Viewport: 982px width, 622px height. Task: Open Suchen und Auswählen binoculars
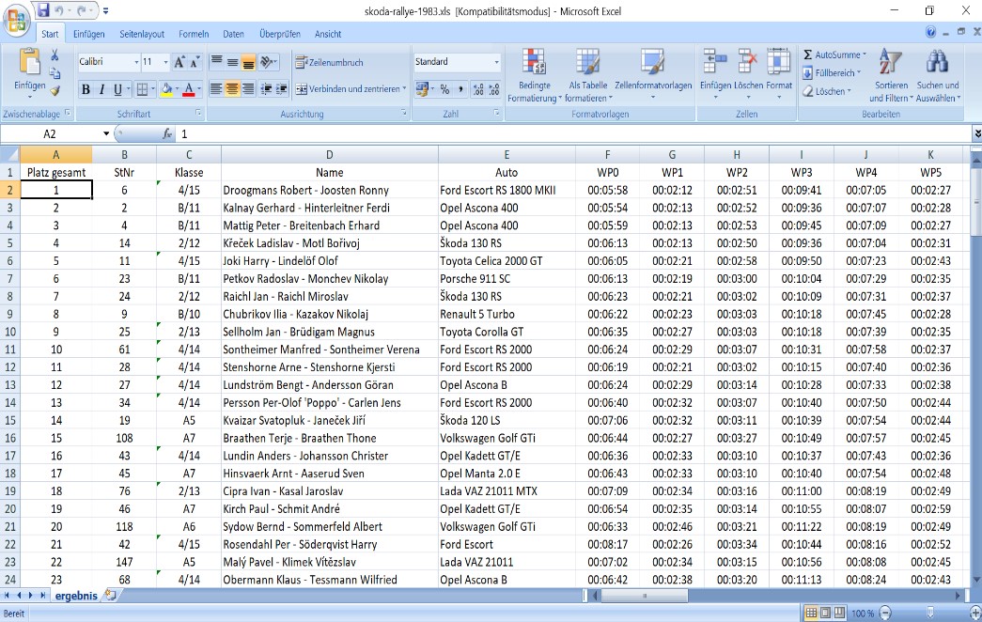(x=938, y=75)
